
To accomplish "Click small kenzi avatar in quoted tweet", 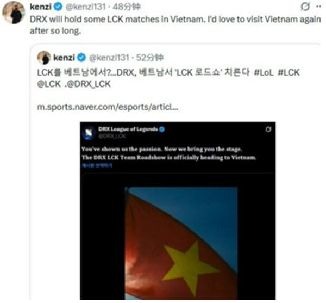I will pyautogui.click(x=44, y=58).
